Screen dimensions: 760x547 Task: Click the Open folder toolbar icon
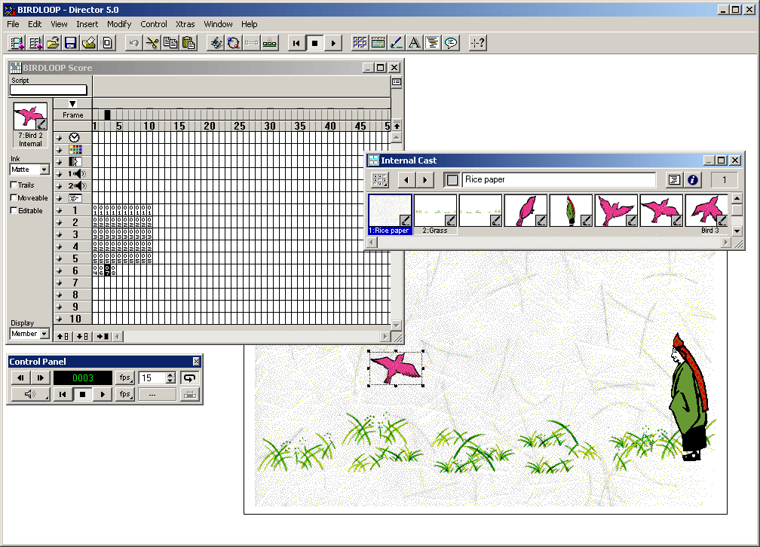tap(53, 43)
